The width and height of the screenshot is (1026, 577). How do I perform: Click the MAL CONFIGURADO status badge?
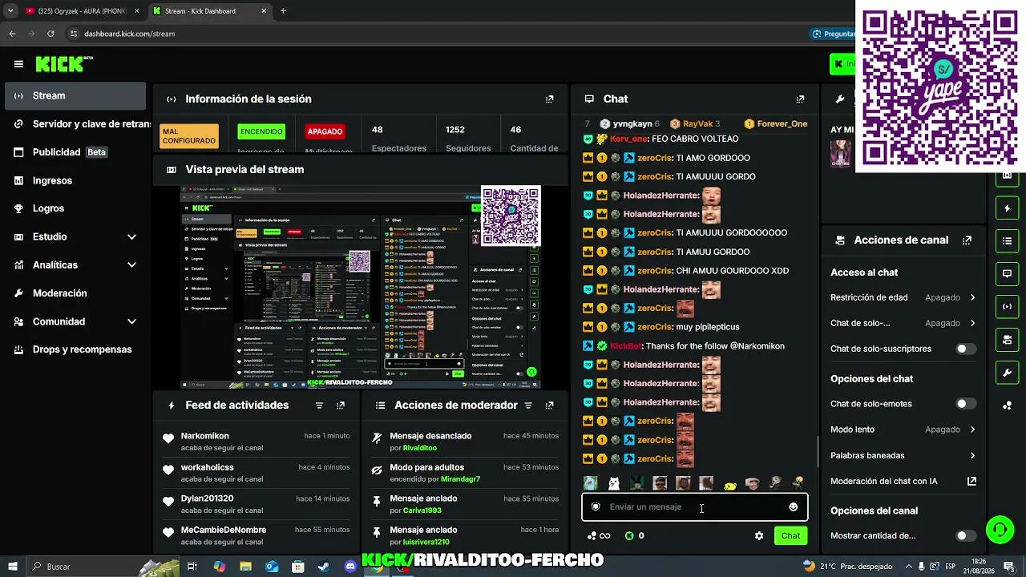pyautogui.click(x=189, y=136)
